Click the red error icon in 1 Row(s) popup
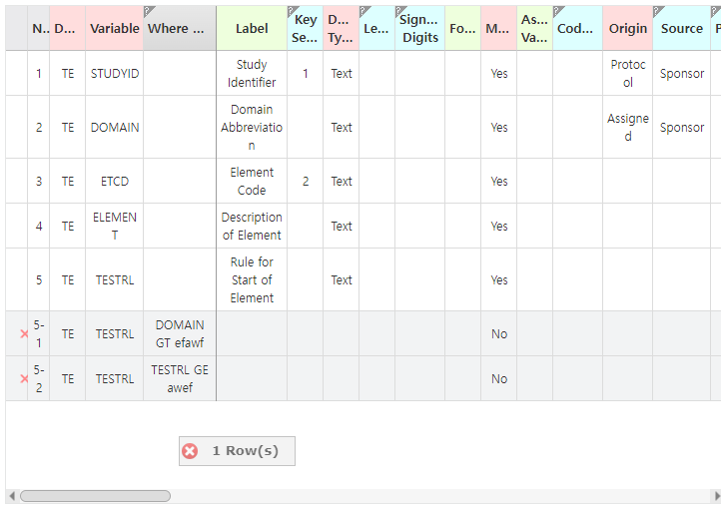Image resolution: width=721 pixels, height=509 pixels. tap(190, 451)
